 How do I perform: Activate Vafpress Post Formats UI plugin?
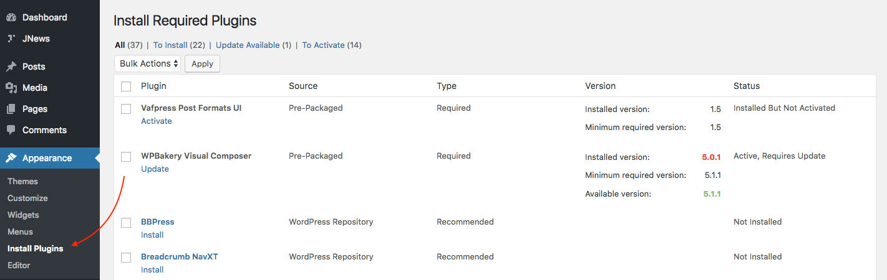point(157,121)
